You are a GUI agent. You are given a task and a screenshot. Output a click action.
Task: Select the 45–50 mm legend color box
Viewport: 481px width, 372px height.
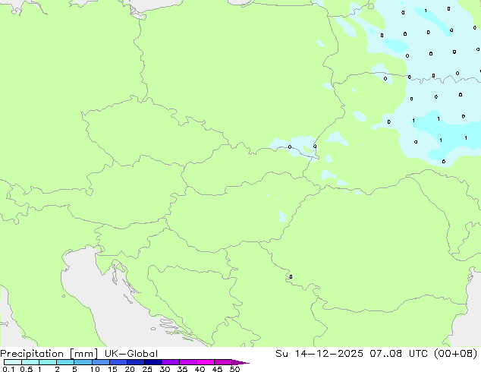point(223,362)
